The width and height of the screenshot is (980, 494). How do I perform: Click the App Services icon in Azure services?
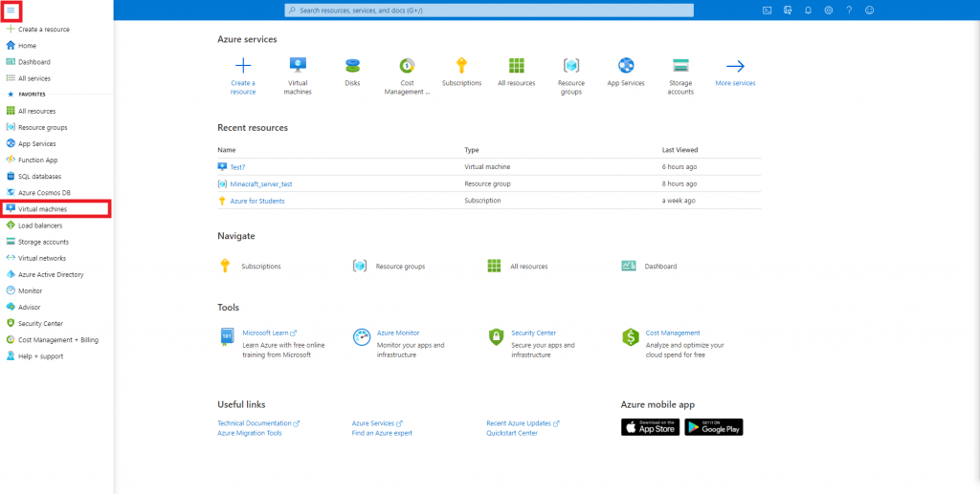point(626,66)
